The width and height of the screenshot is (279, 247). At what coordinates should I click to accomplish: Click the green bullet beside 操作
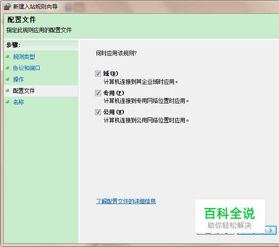click(x=7, y=80)
